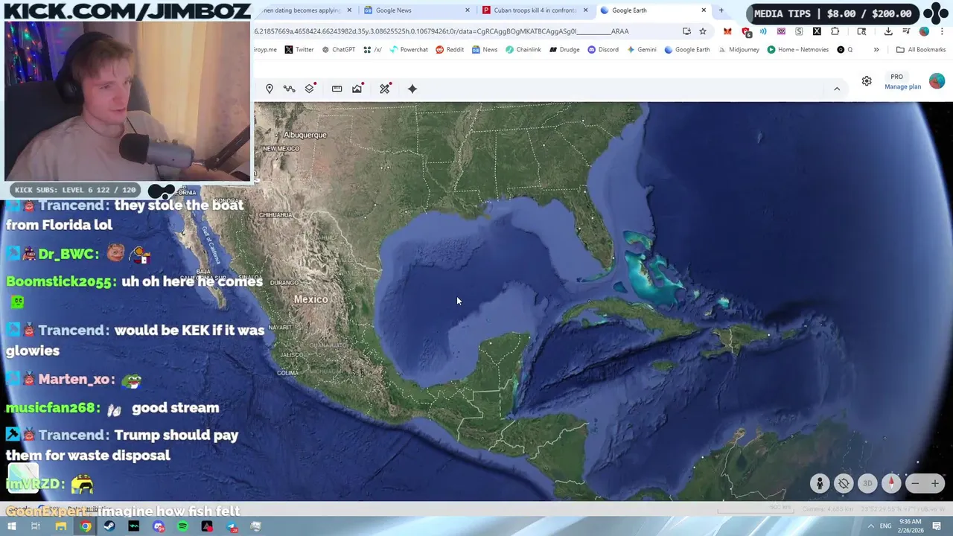Toggle the 3D view button
Screen dimensions: 953x536
coord(867,483)
